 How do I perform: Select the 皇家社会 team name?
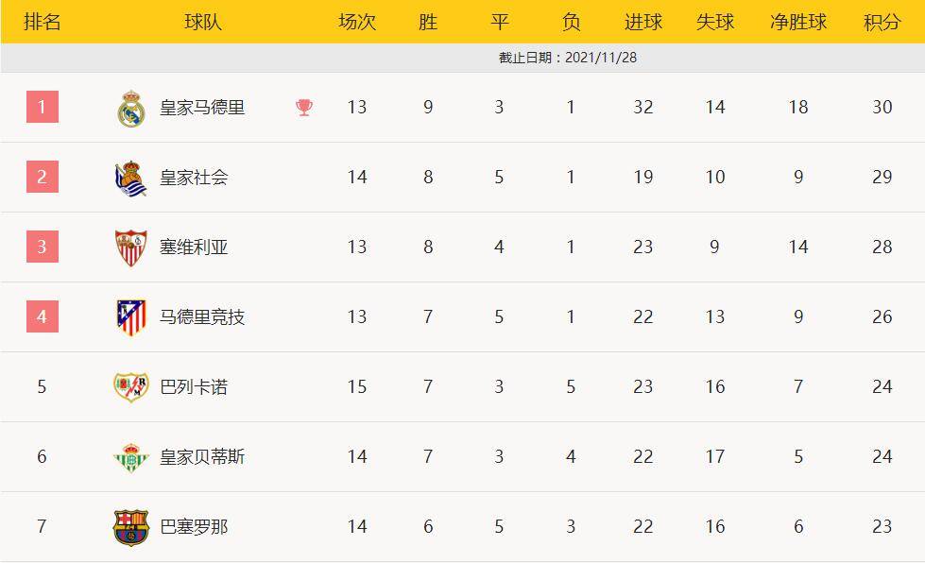click(194, 178)
